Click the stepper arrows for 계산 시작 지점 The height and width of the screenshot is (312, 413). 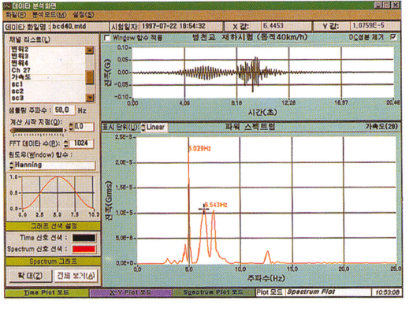(71, 127)
